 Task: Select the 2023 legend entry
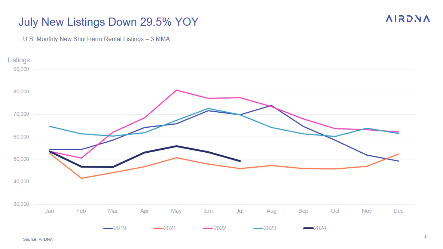(265, 228)
